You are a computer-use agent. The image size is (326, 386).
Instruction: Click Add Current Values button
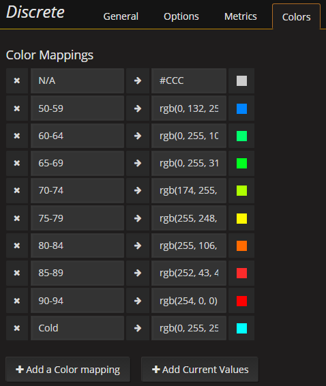point(200,370)
